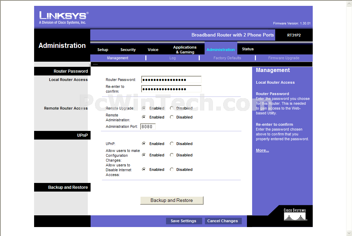352x236 pixels.
Task: Click the Linksys logo
Action: pyautogui.click(x=64, y=18)
